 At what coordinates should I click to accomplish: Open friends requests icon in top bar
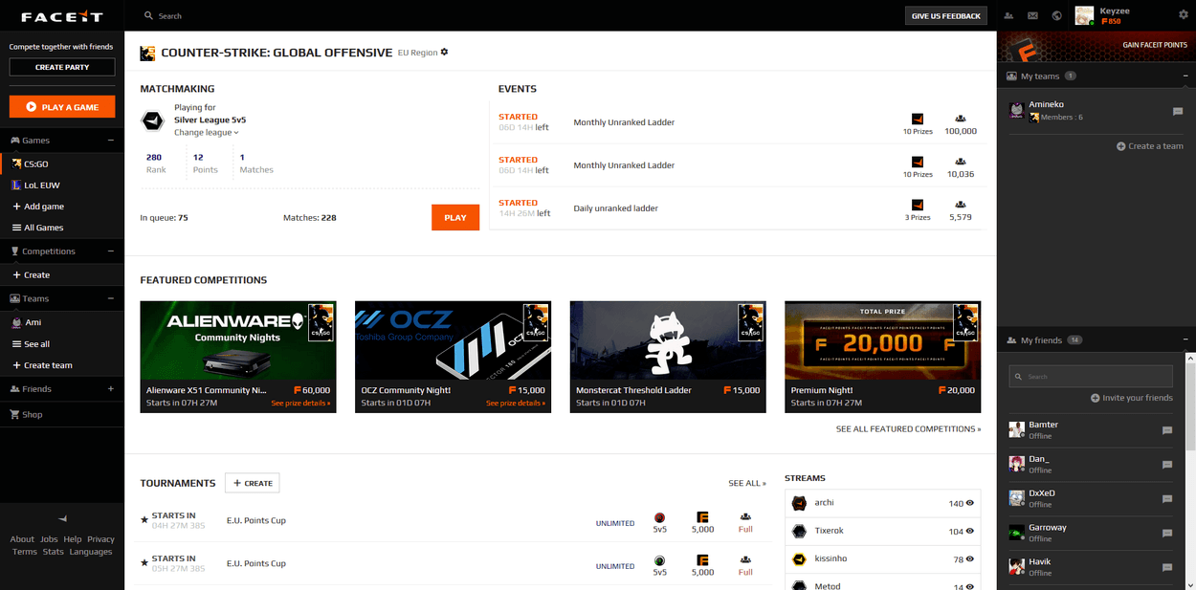coord(1008,15)
